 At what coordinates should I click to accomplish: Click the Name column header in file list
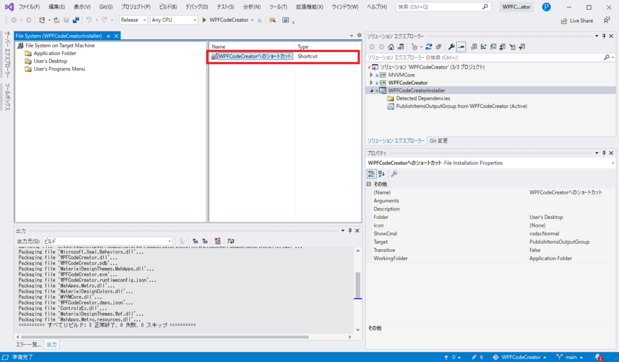point(252,46)
